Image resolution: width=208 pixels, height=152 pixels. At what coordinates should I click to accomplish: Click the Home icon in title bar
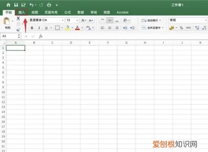8,5
